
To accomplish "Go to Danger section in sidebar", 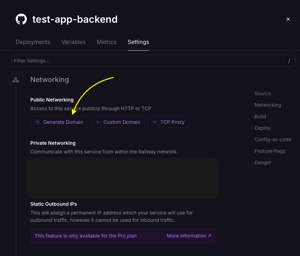I will coord(263,163).
